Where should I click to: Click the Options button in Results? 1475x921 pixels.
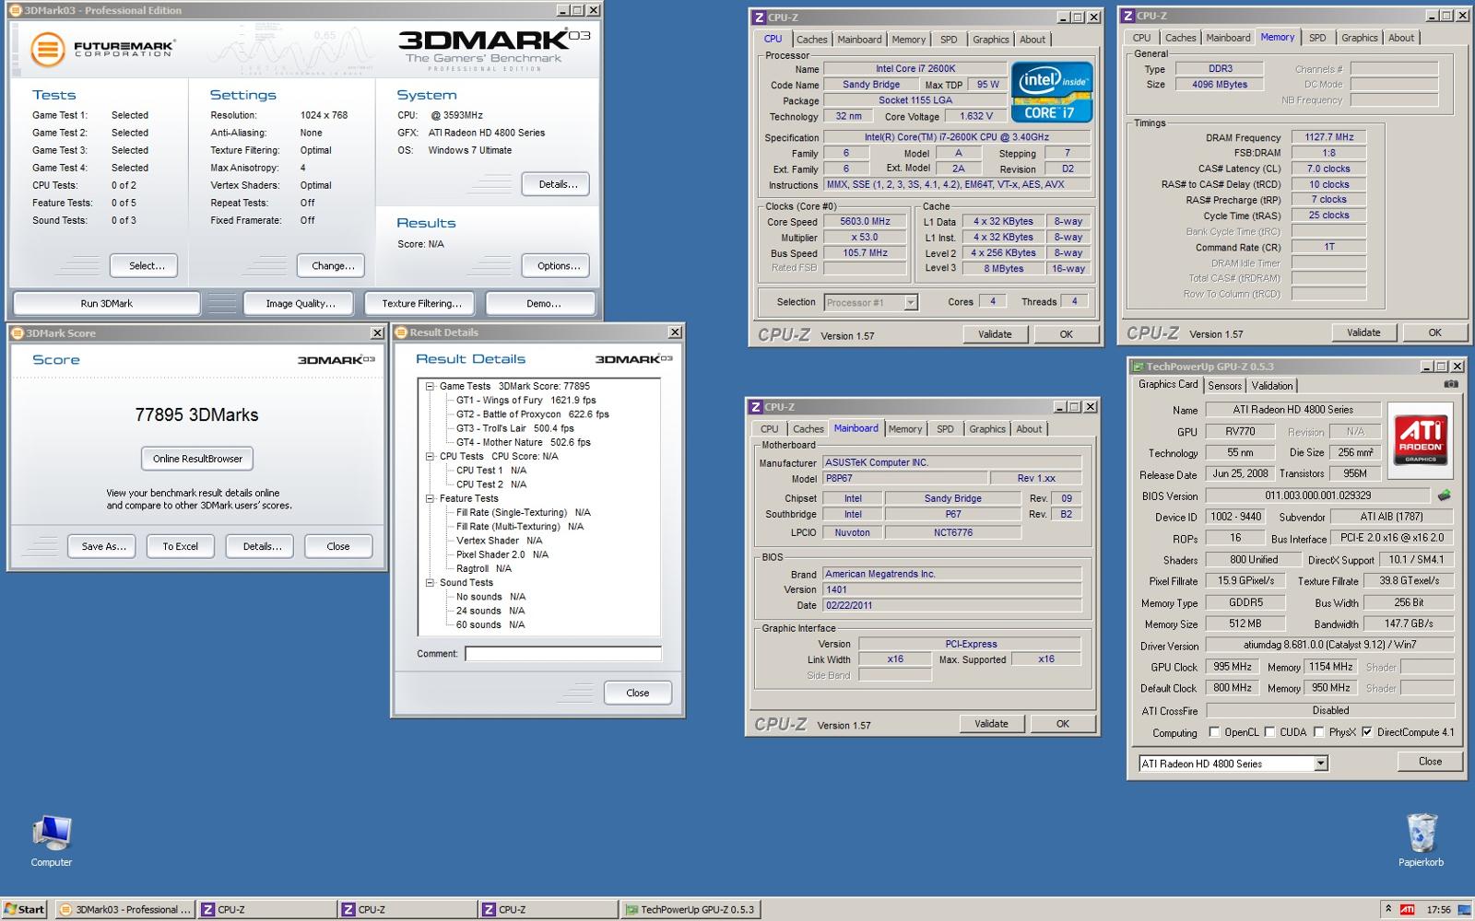tap(558, 265)
